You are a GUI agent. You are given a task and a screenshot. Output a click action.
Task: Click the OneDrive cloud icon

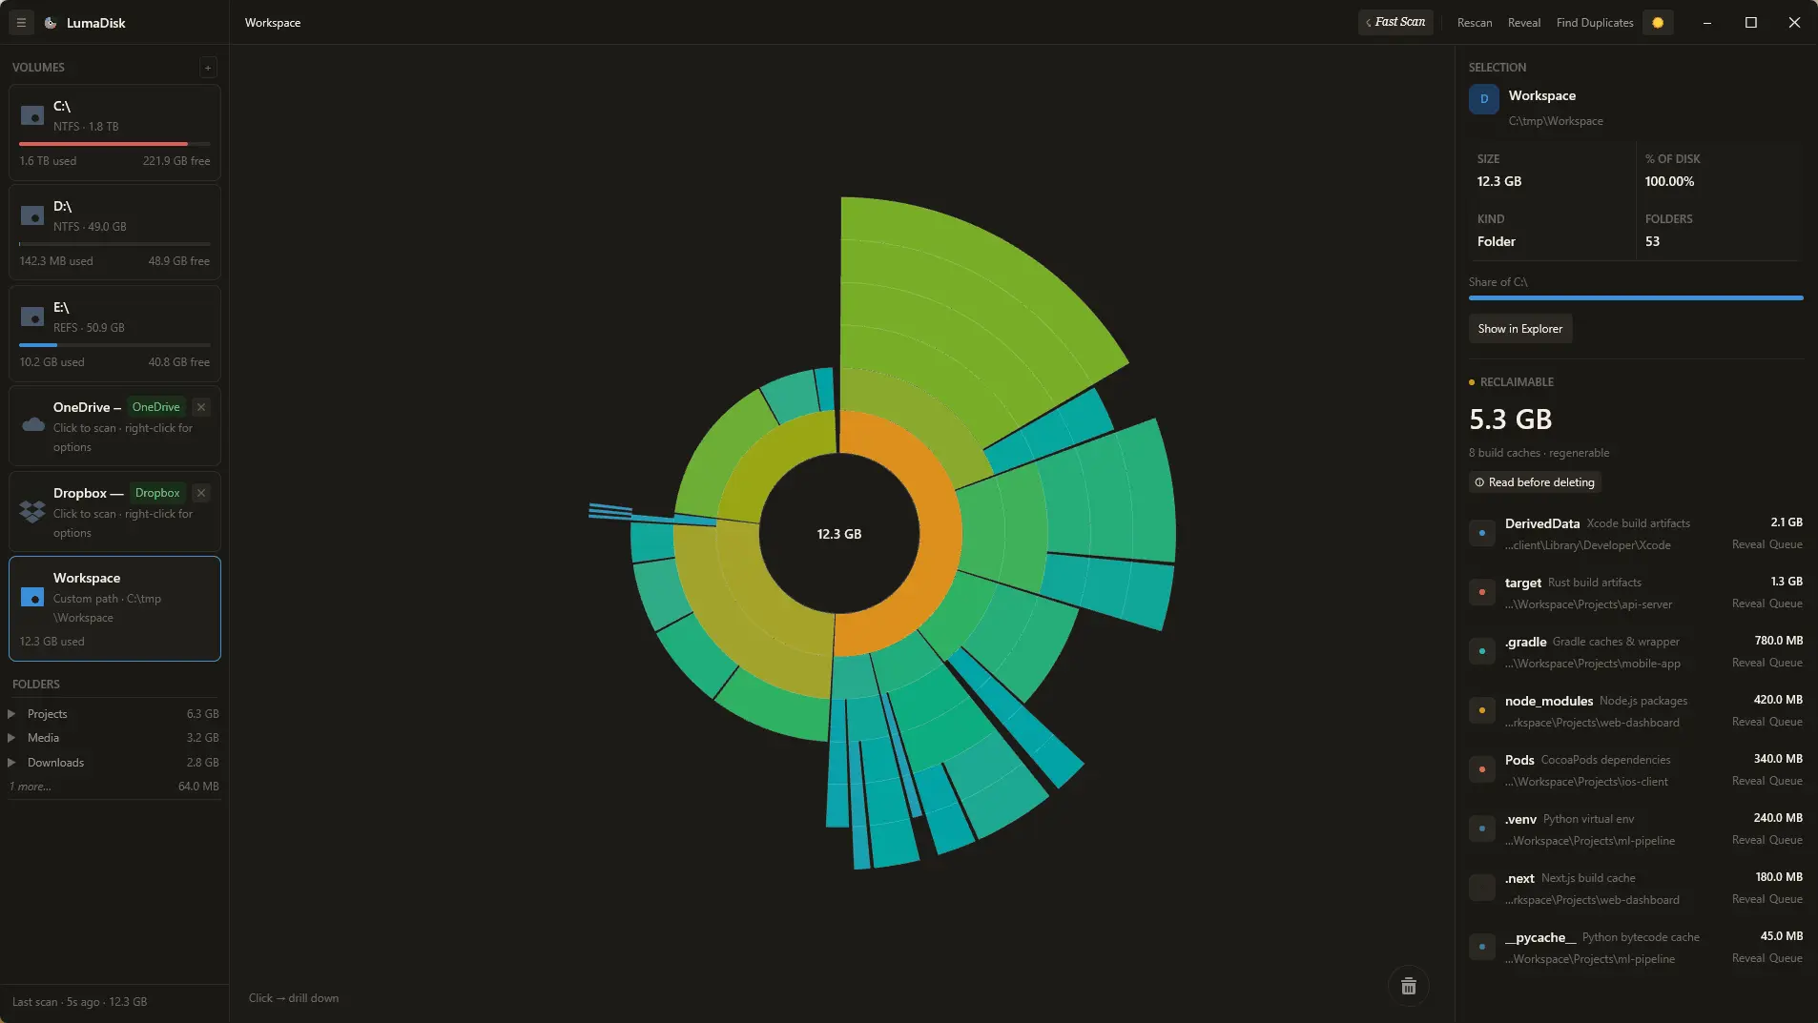[33, 425]
